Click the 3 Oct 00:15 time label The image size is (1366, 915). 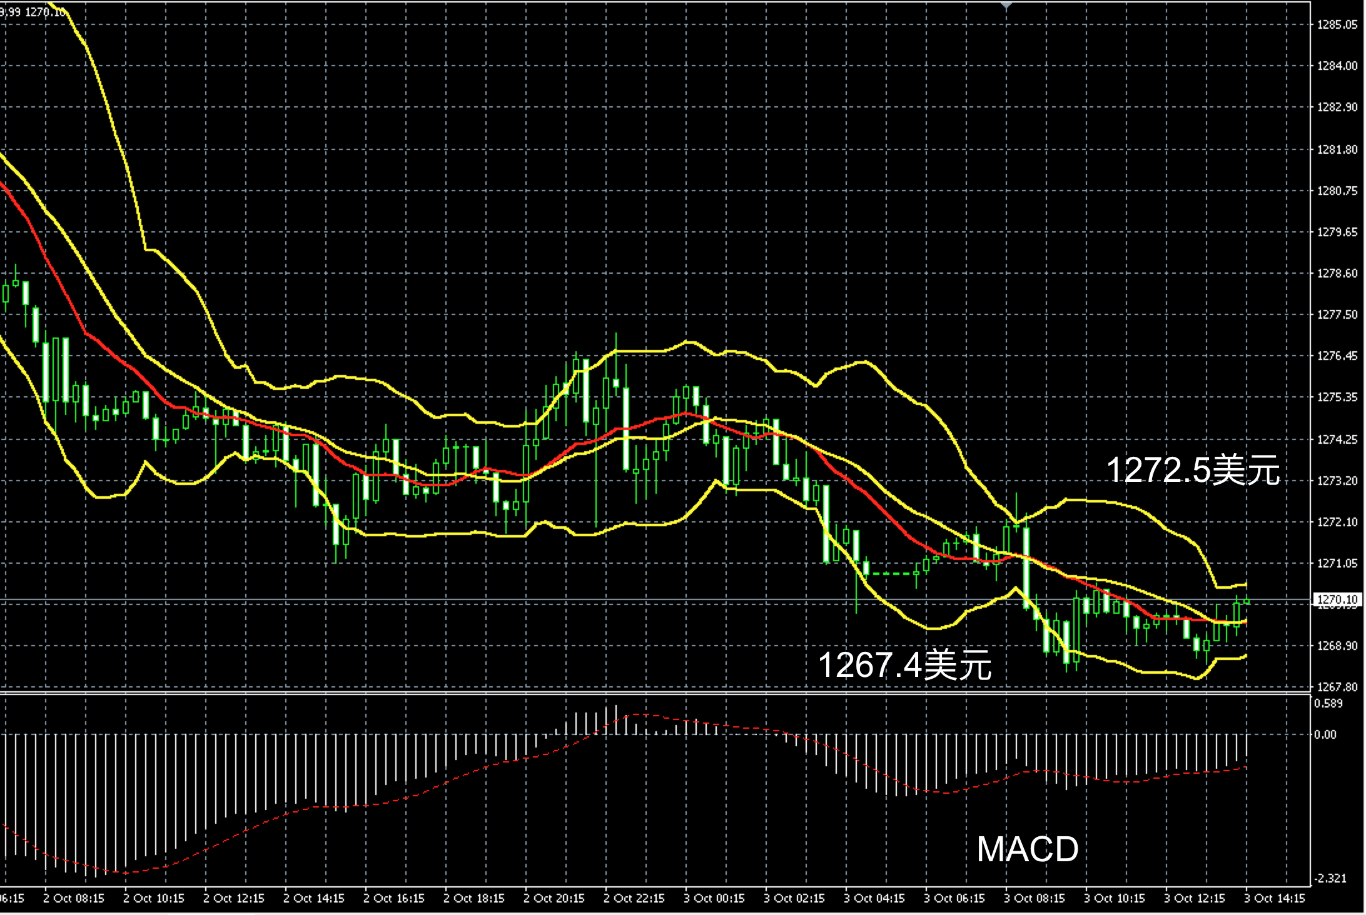(x=714, y=899)
